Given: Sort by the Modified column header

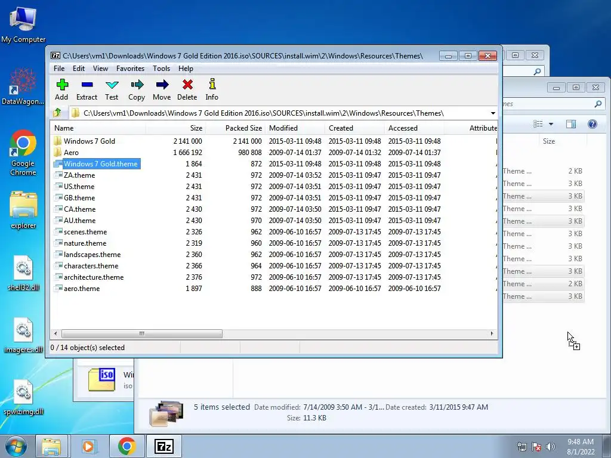Looking at the screenshot, I should click(x=295, y=128).
